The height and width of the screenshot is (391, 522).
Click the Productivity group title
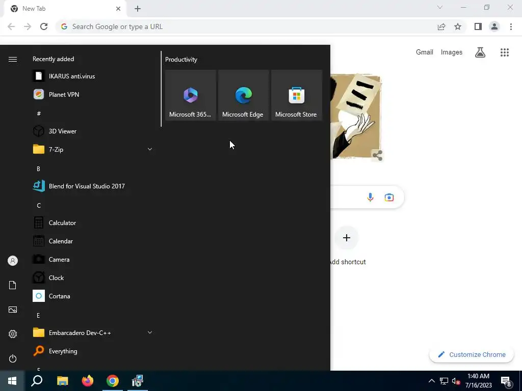(x=181, y=60)
